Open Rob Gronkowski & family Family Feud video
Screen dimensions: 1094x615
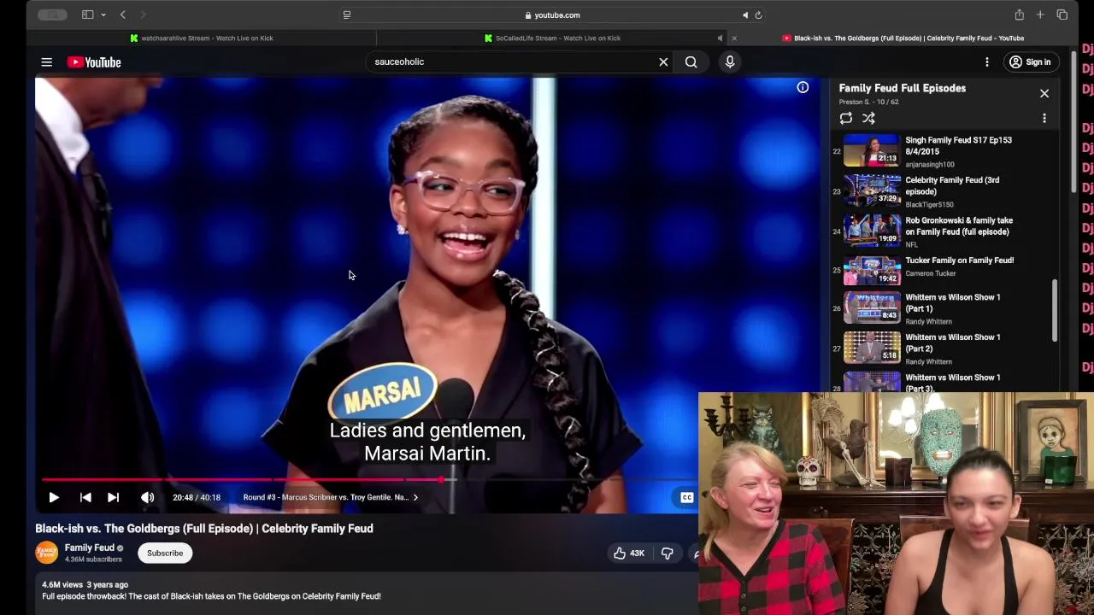[x=949, y=231]
